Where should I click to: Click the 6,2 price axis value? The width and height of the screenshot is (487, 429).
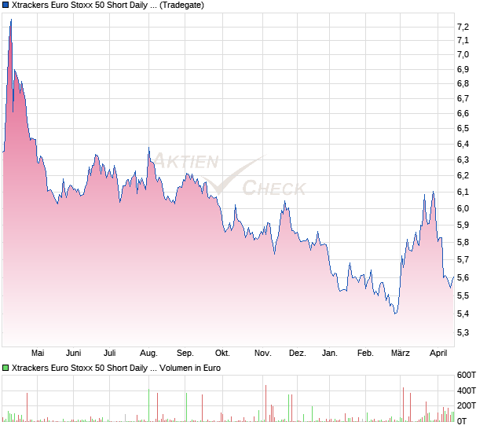pyautogui.click(x=463, y=175)
